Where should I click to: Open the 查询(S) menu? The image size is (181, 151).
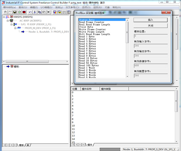pos(23,7)
